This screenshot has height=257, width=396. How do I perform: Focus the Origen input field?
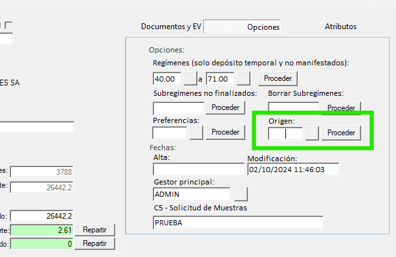coord(285,133)
